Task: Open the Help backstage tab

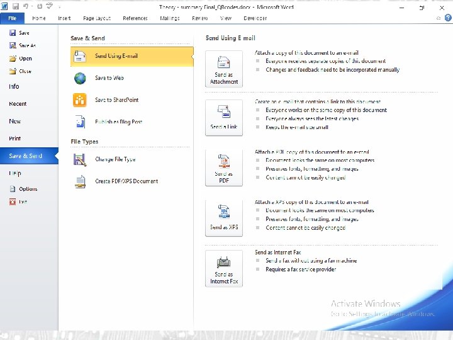Action: pos(15,173)
